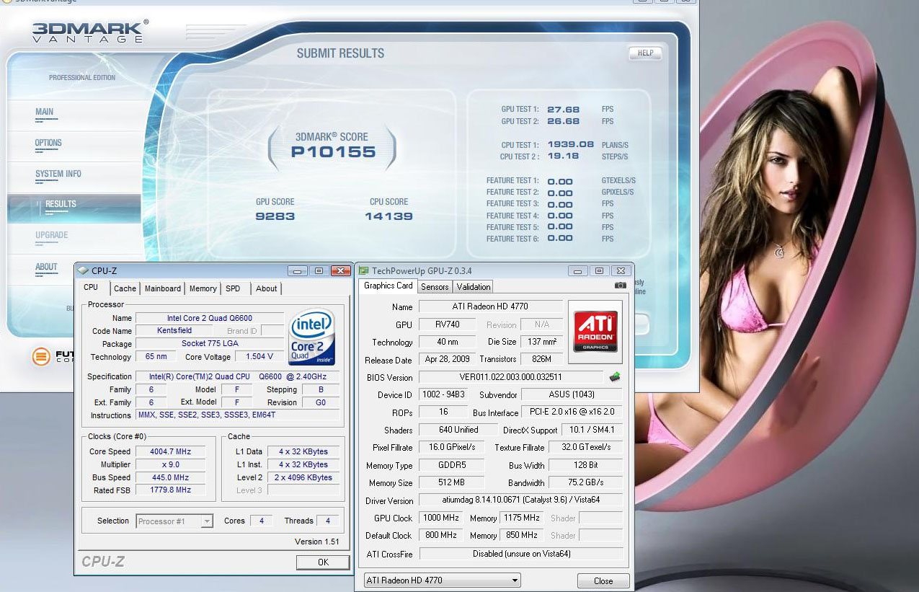Click the GPU-Z camera screenshot icon
Screen dimensions: 919x592
coord(620,286)
